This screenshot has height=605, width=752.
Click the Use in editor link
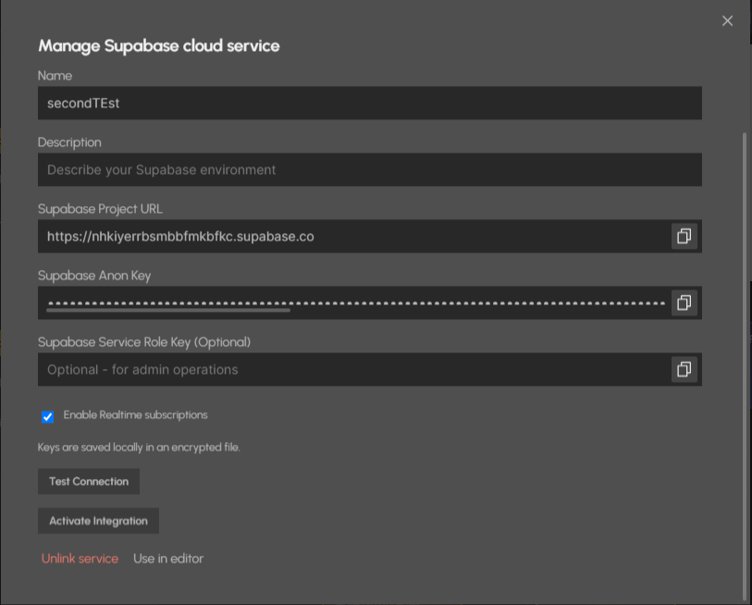168,559
